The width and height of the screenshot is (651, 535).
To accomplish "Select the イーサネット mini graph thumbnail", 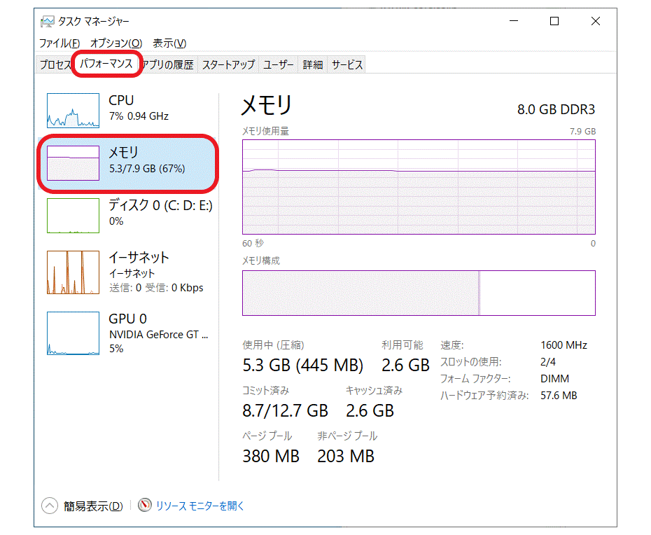I will pos(73,272).
